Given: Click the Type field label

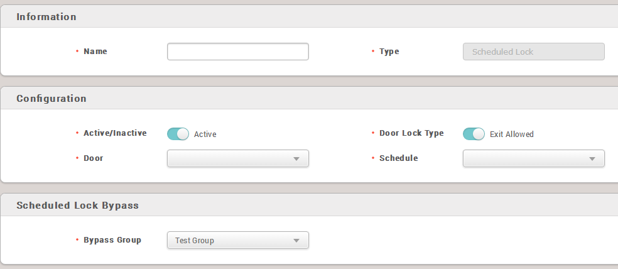Looking at the screenshot, I should click(389, 52).
